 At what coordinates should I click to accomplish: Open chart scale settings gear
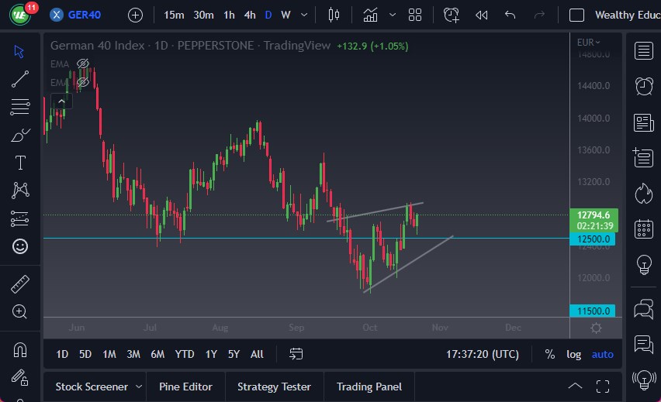596,328
